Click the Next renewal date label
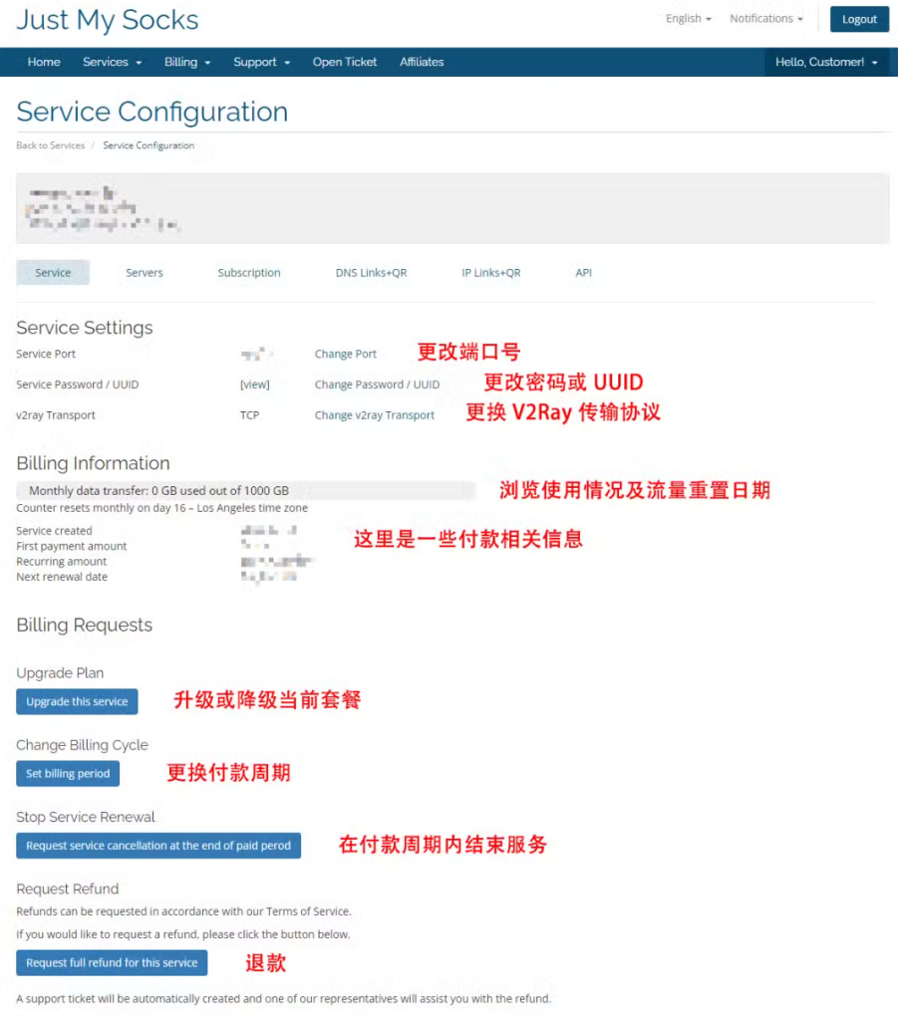The width and height of the screenshot is (898, 1020). coord(62,577)
